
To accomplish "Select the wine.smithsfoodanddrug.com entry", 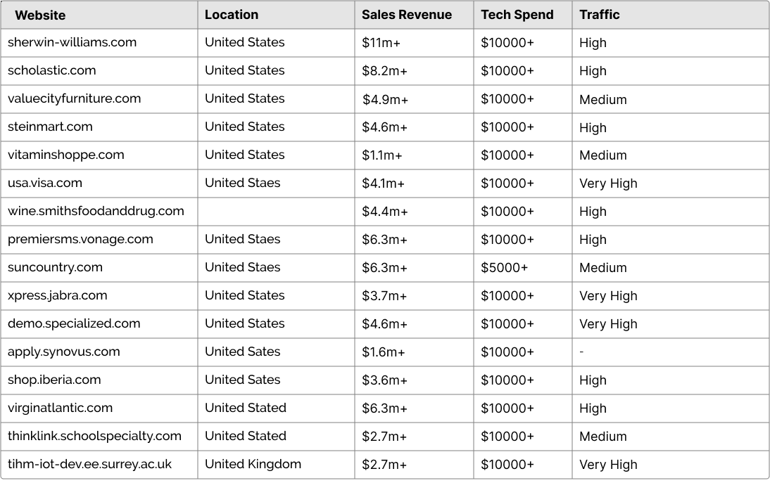I will pos(96,211).
